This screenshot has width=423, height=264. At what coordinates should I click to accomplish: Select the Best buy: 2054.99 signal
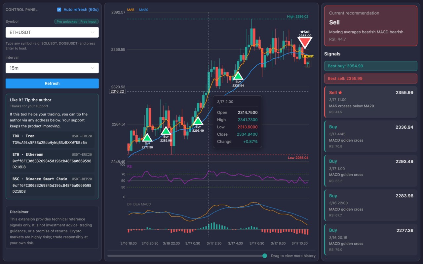coord(371,66)
